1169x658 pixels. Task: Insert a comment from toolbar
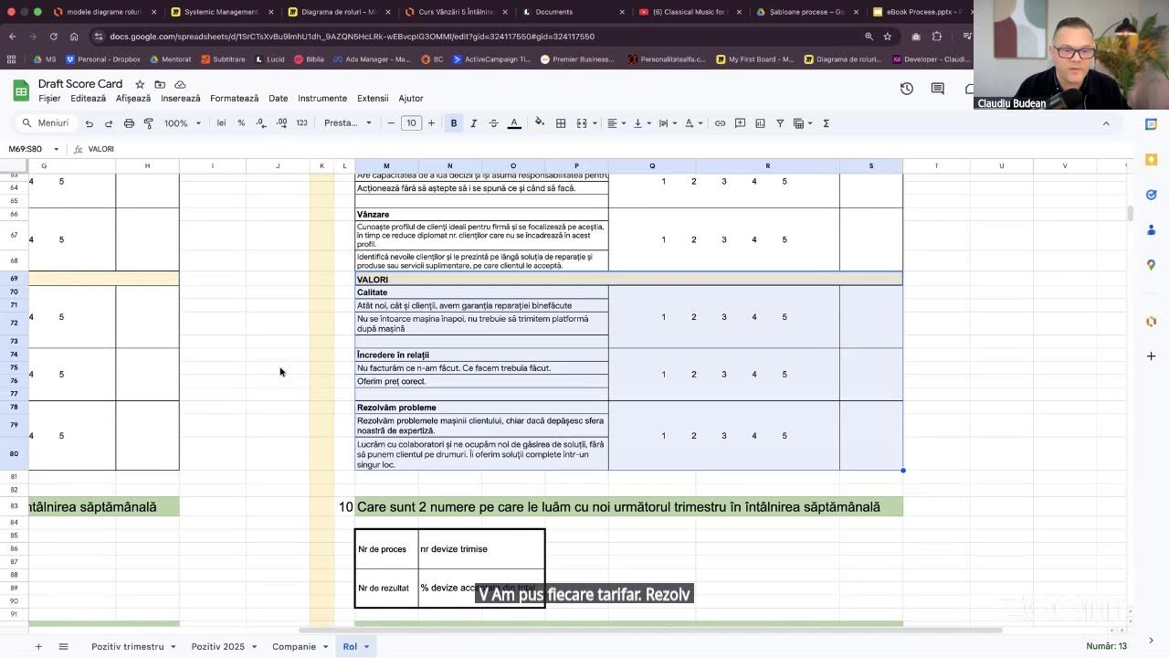point(740,123)
